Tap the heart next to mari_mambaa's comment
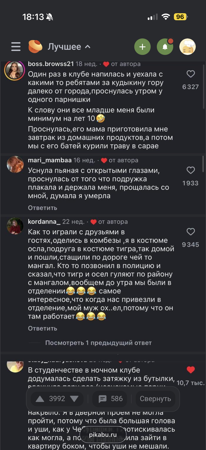Viewport: 206px width, 450px height. [x=190, y=170]
